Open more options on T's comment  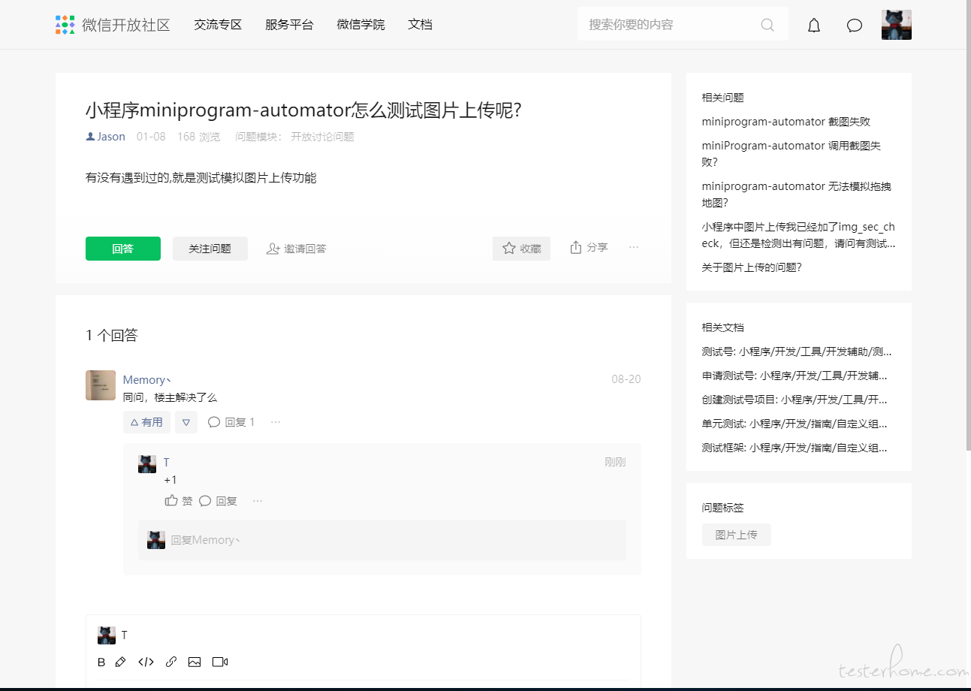[258, 501]
